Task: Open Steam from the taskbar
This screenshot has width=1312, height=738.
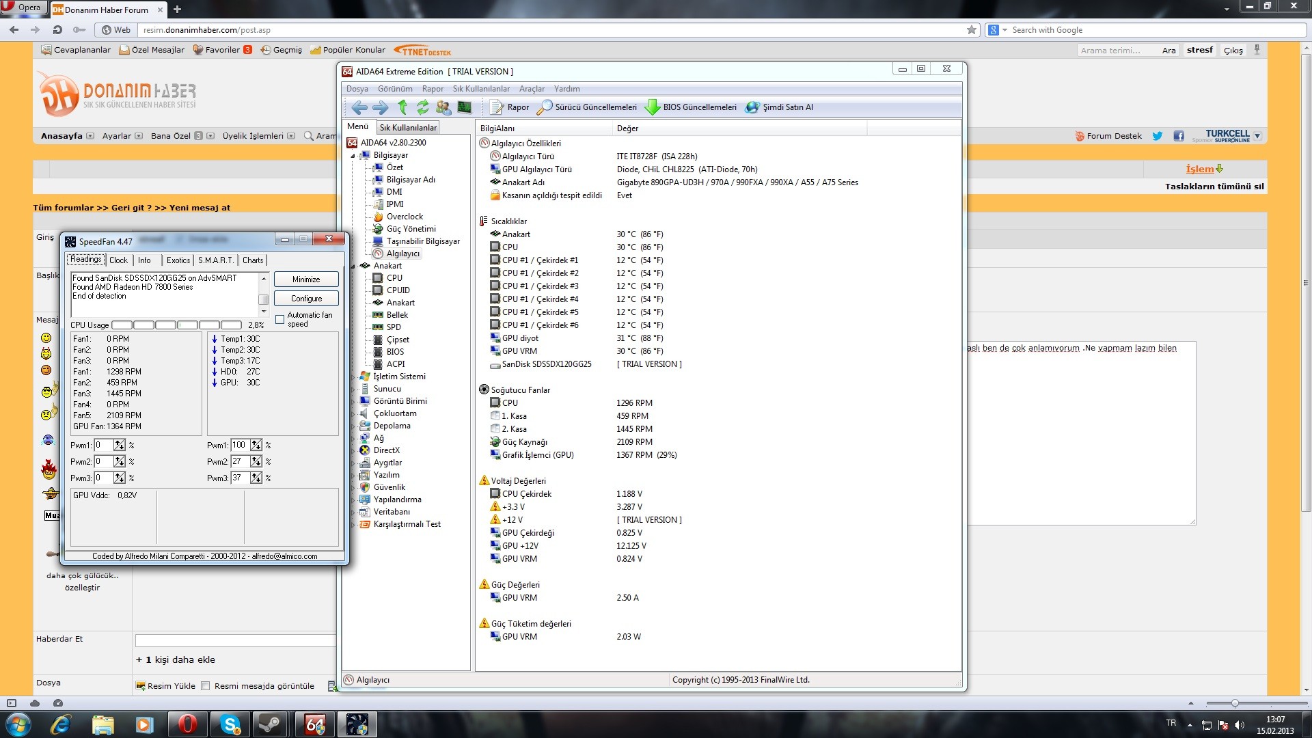Action: point(269,724)
